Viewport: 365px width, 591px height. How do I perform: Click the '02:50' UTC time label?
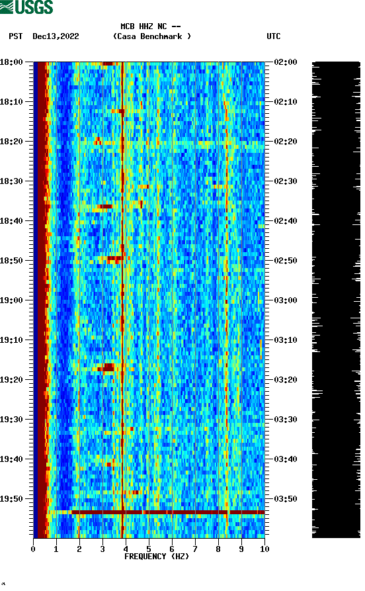tap(286, 261)
